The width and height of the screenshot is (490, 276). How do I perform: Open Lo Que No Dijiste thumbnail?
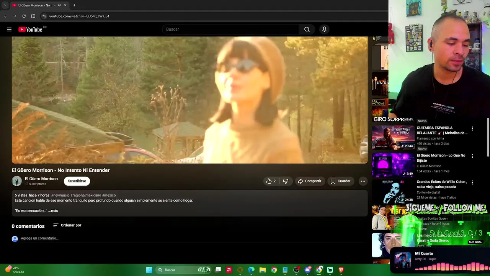point(393,165)
